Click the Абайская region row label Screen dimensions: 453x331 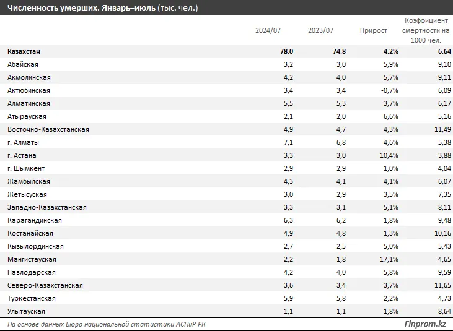coord(23,64)
